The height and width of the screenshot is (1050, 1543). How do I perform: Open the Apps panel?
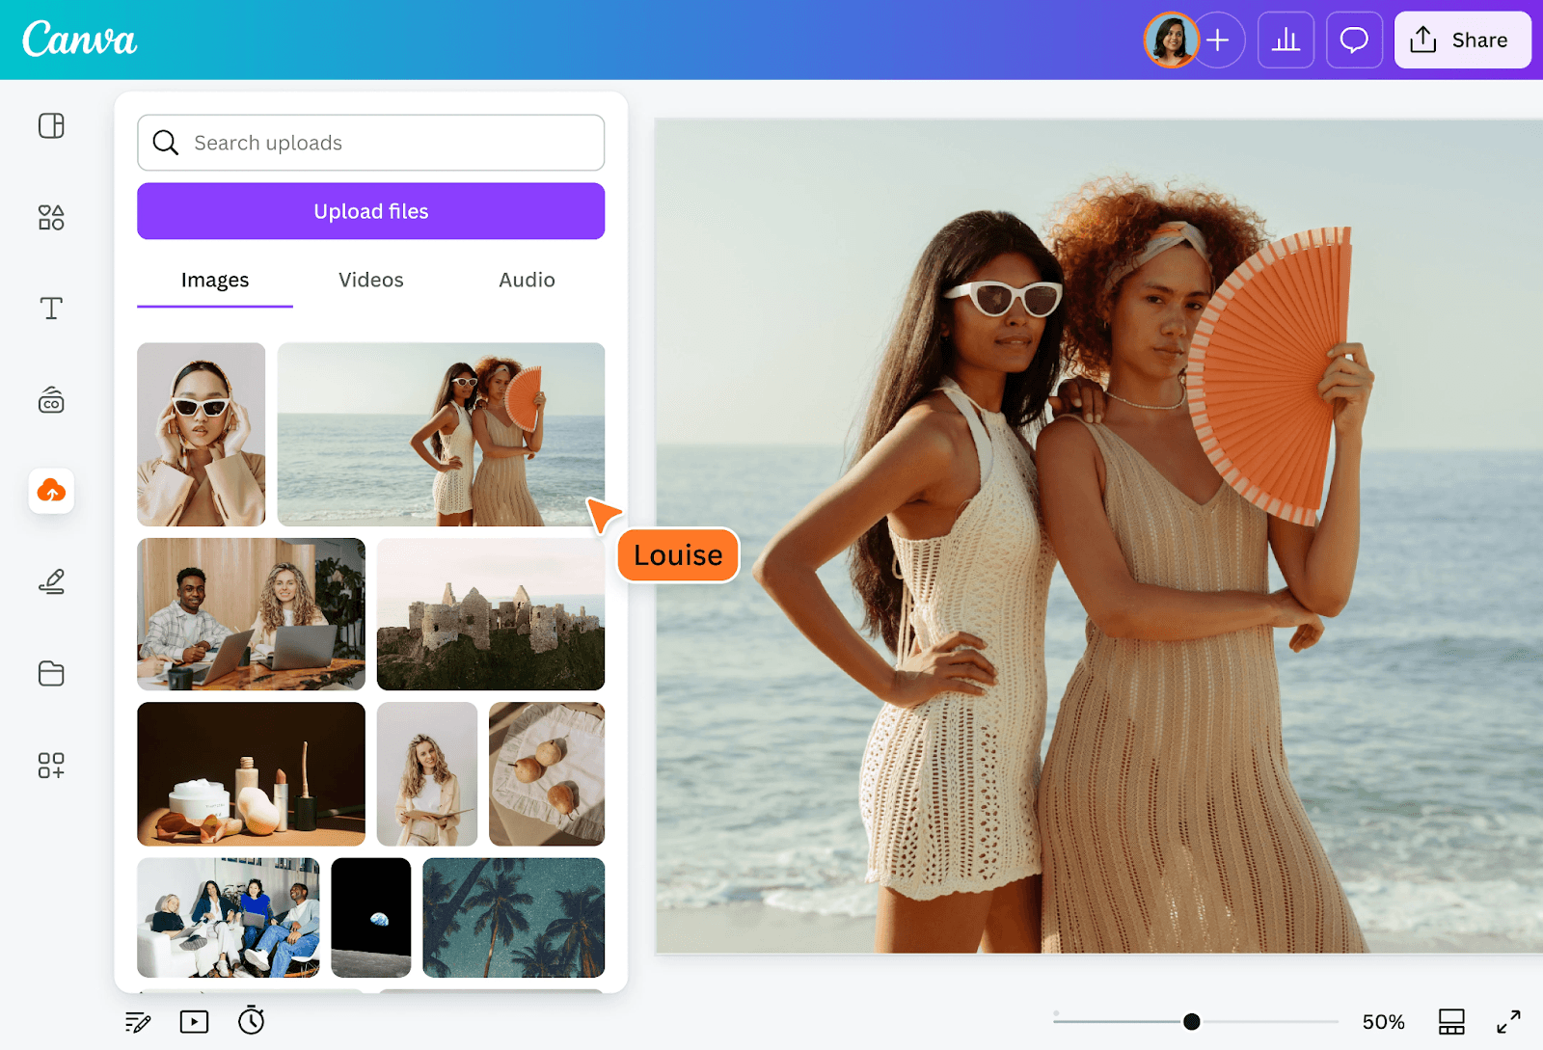(x=50, y=765)
